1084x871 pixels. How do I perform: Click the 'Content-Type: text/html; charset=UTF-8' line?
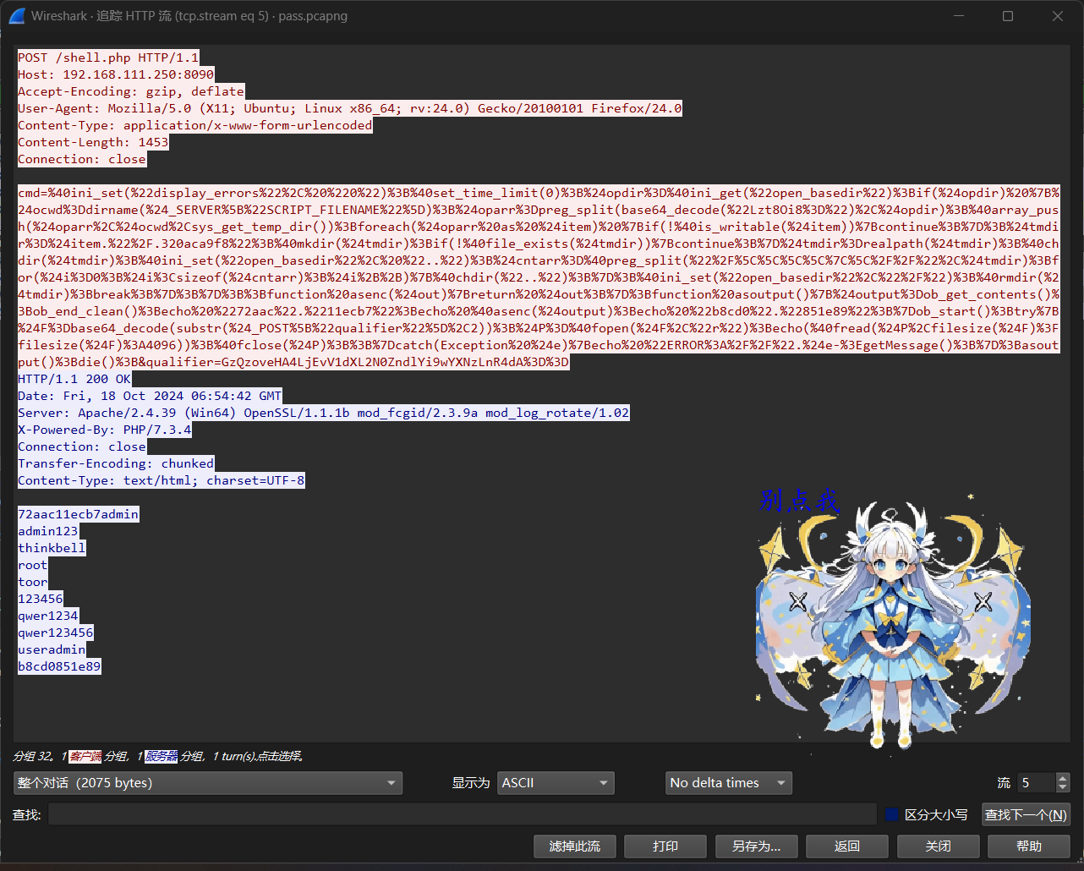tap(162, 480)
